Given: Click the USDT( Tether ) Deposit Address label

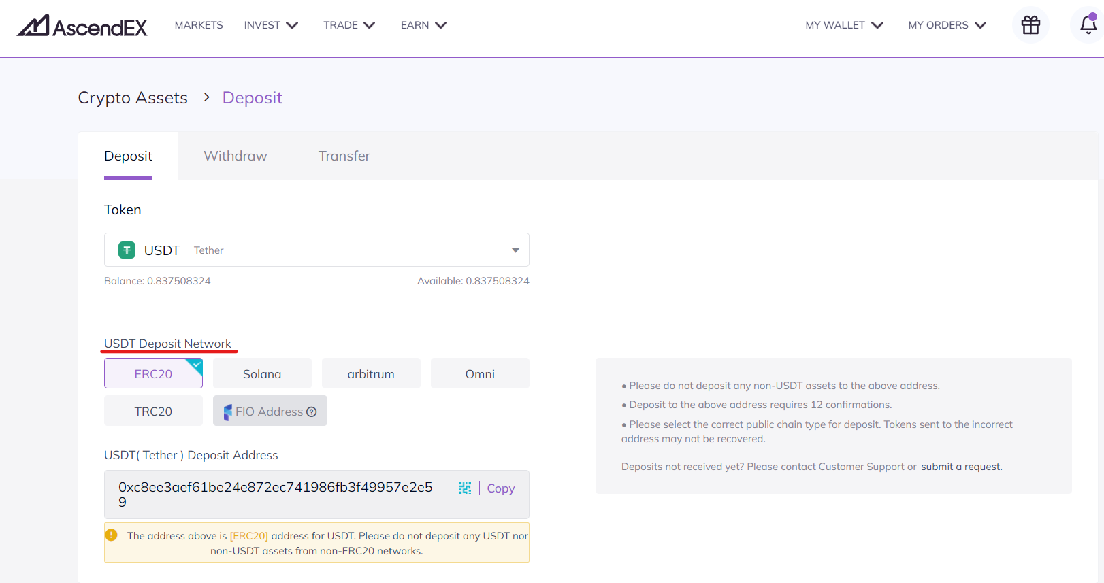Looking at the screenshot, I should point(191,455).
